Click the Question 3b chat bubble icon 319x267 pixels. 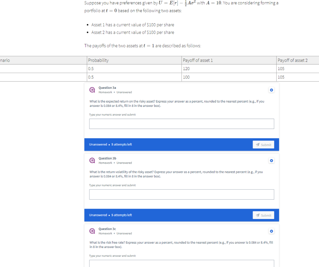92,160
